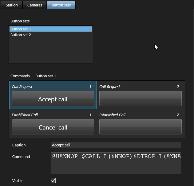Choose Button set 2 from the list
This screenshot has height=186, width=194.
[x=21, y=35]
